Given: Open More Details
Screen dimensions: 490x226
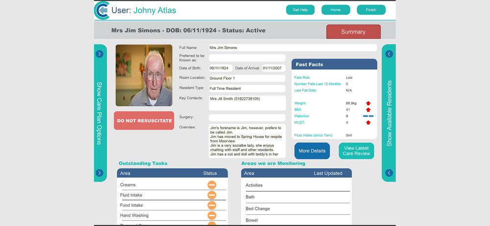Looking at the screenshot, I should 312,151.
